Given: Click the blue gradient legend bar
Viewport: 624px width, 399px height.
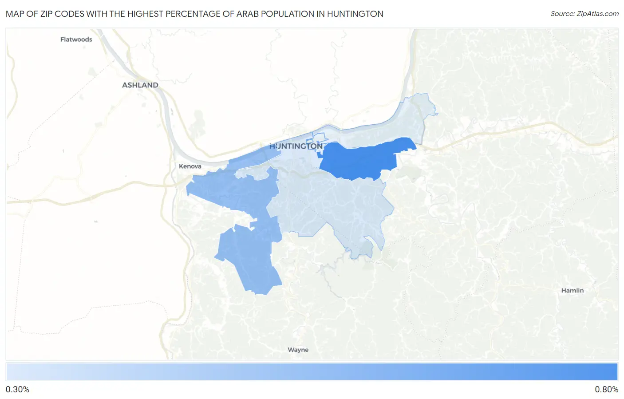Looking at the screenshot, I should (x=312, y=372).
